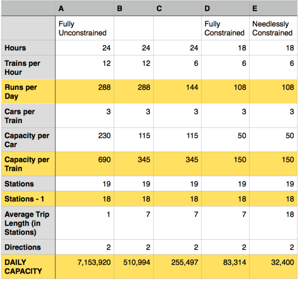This screenshot has width=299, height=281.
Task: Click daily capacity value 32,400
Action: click(x=283, y=263)
